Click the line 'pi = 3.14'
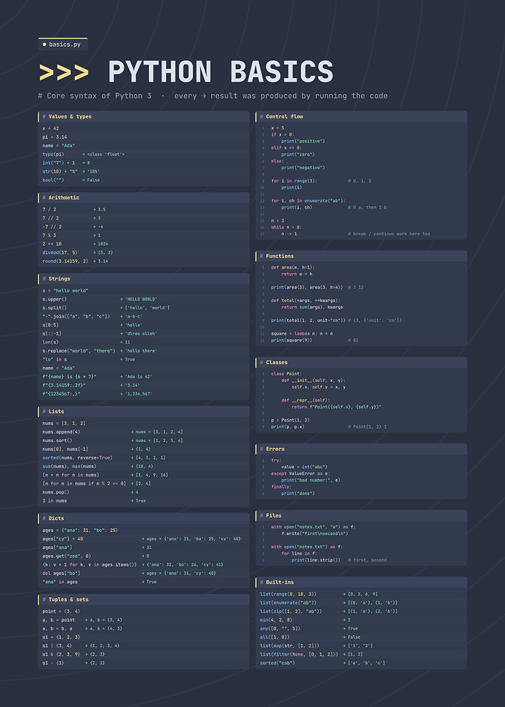The image size is (505, 707). pos(55,137)
